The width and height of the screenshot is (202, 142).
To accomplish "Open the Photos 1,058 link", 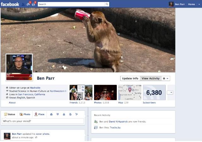I will coord(102,103).
